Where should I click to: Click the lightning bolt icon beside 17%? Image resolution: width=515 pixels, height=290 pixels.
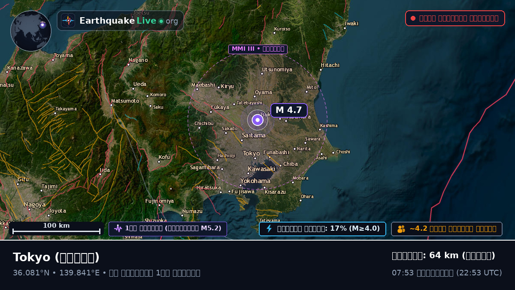click(x=269, y=229)
